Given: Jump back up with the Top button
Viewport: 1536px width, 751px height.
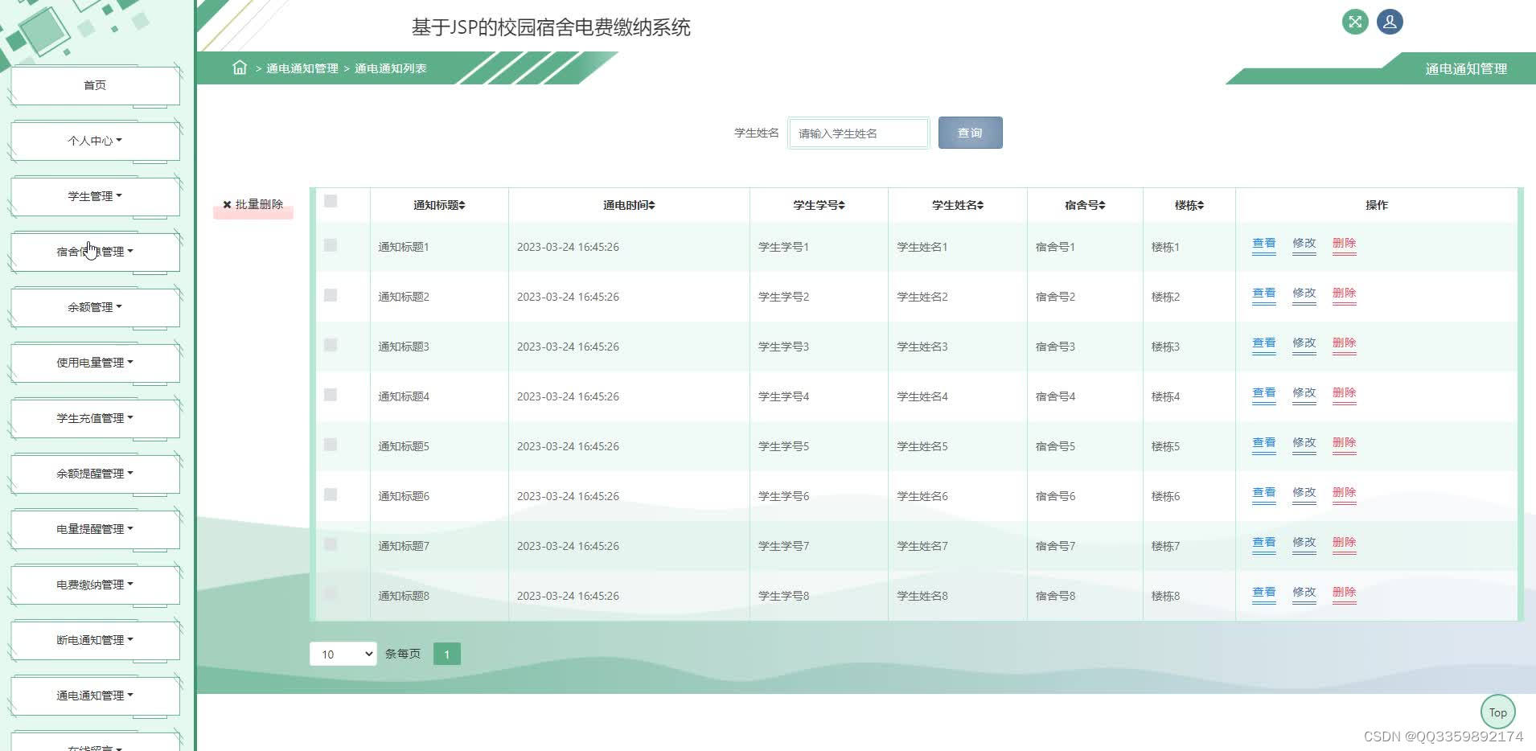Looking at the screenshot, I should point(1497,712).
